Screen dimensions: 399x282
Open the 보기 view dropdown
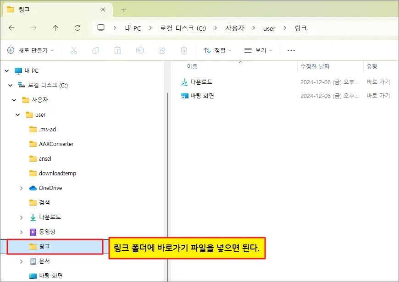point(258,50)
